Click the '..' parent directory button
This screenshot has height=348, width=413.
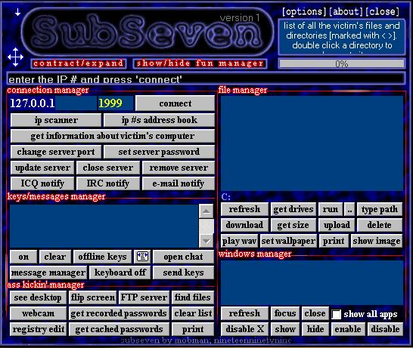pyautogui.click(x=349, y=210)
